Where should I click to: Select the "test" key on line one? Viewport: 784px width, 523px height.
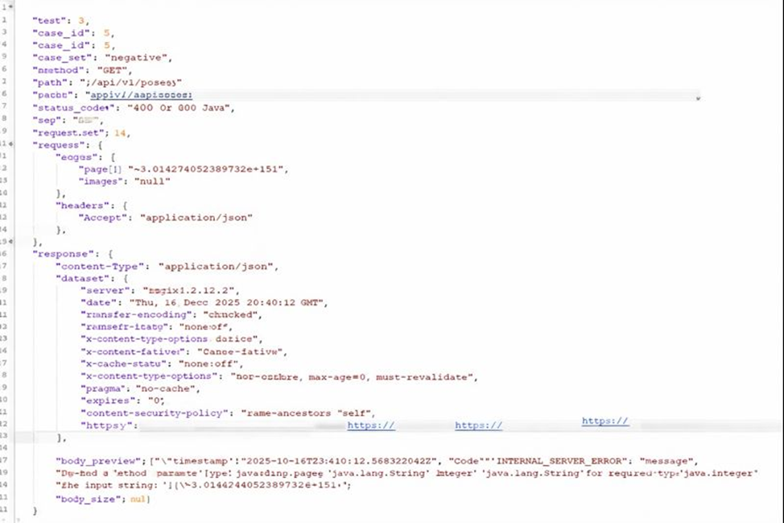(50, 21)
